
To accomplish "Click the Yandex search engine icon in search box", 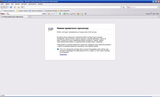I will [x=129, y=7].
